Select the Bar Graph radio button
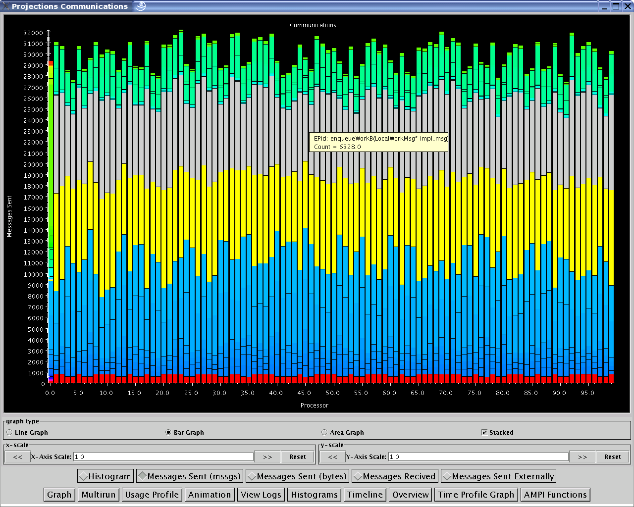The height and width of the screenshot is (507, 634). pyautogui.click(x=168, y=432)
